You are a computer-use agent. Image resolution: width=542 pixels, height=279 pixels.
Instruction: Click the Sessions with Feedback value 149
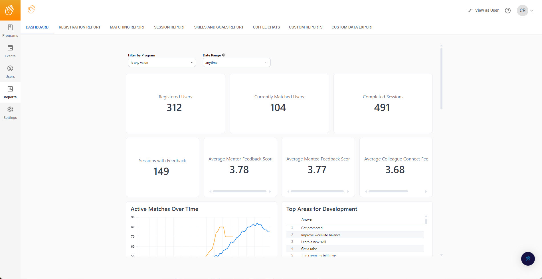161,172
